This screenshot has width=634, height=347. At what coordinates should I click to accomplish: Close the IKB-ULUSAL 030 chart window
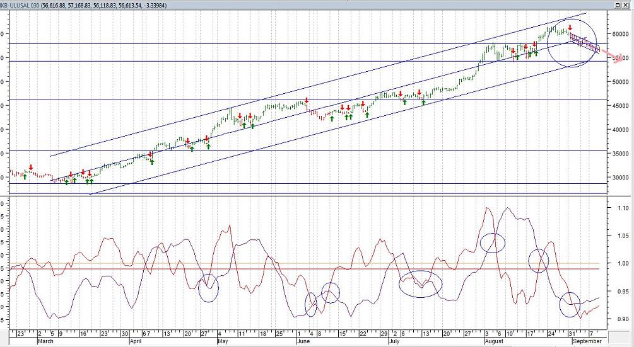626,4
